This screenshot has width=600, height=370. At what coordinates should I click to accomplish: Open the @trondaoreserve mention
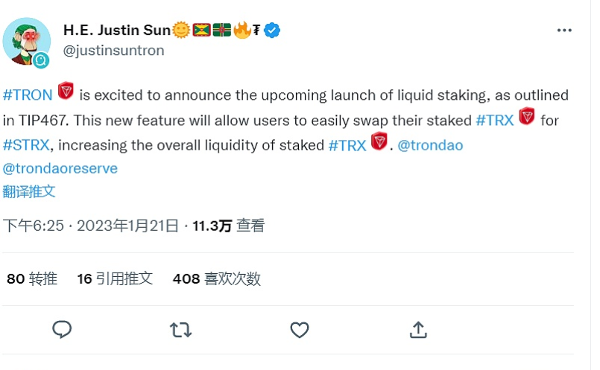pyautogui.click(x=60, y=168)
